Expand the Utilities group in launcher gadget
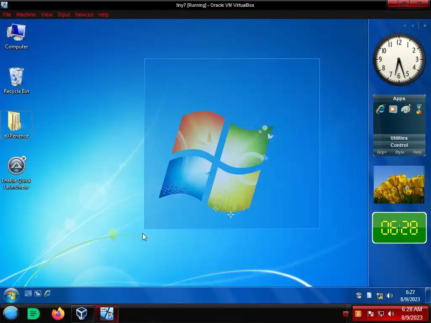This screenshot has width=431, height=323. click(399, 138)
